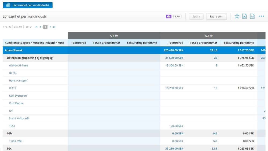Sort by Kundkontots ägare column header
Image resolution: width=268 pixels, height=151 pixels.
tap(35, 43)
